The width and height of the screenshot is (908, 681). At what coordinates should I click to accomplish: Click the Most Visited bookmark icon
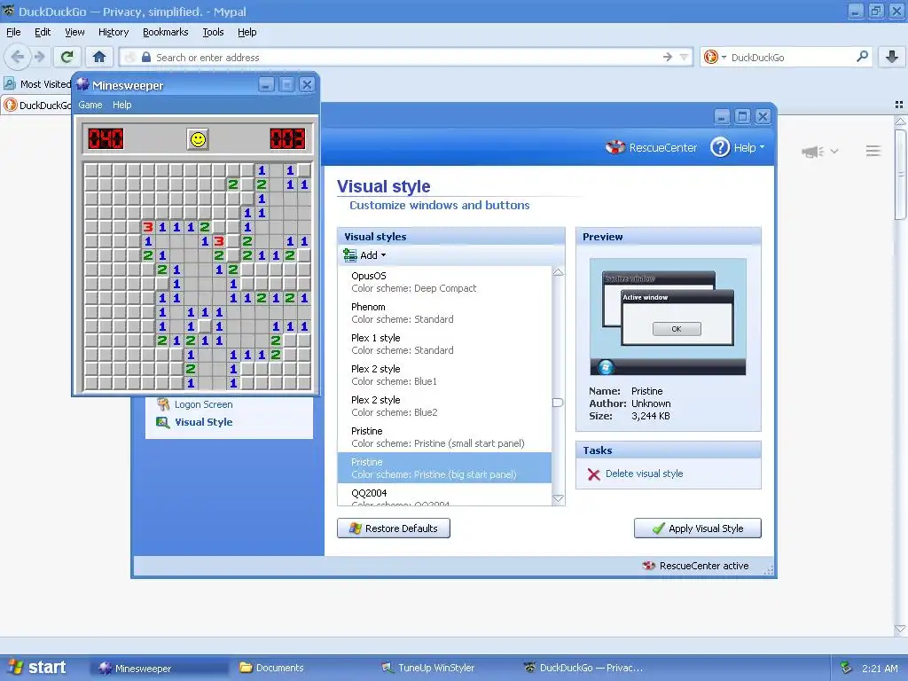9,84
